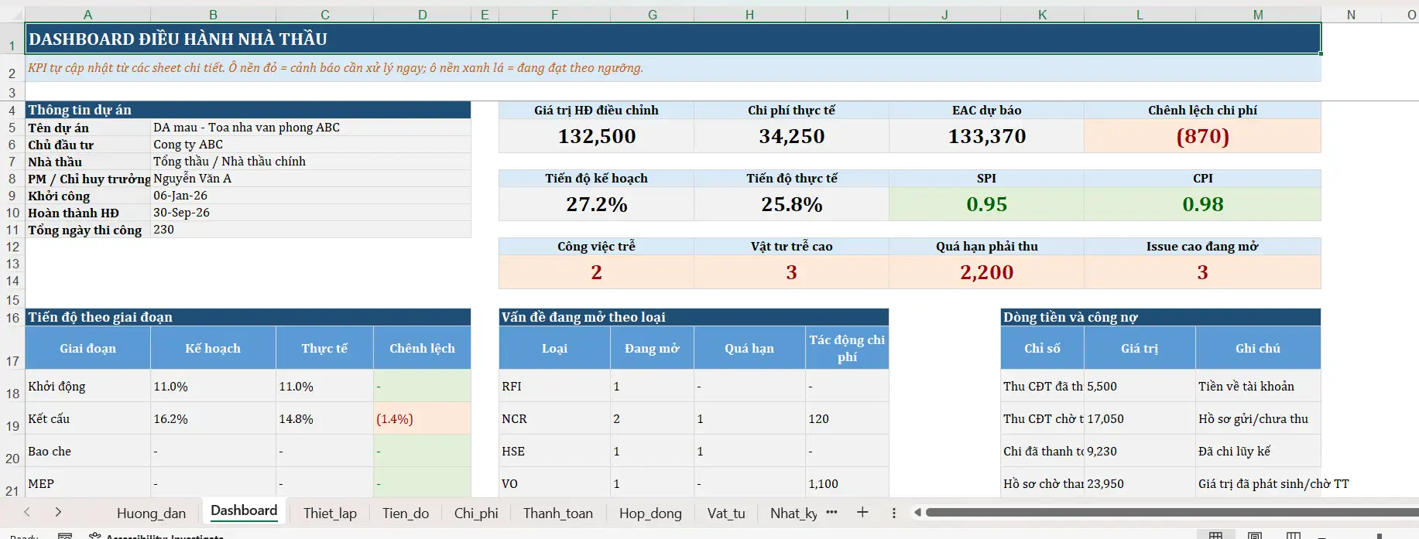Switch to Page Break Preview icon
The width and height of the screenshot is (1419, 539).
pyautogui.click(x=1294, y=535)
